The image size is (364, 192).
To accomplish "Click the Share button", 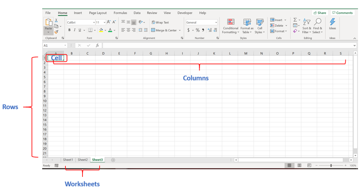I will (320, 13).
